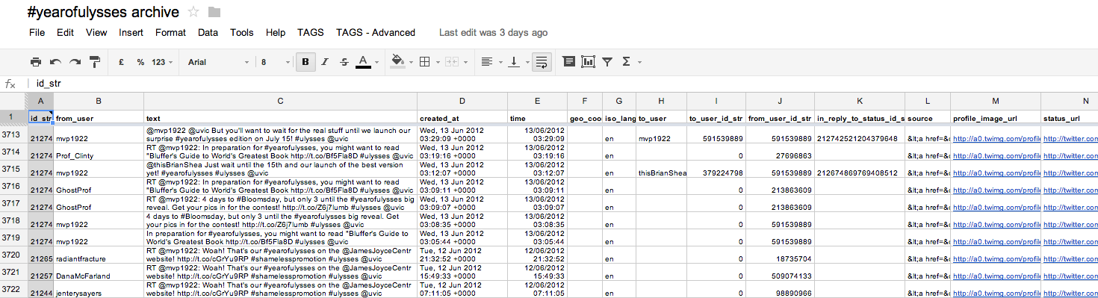The width and height of the screenshot is (1098, 298).
Task: Click 'Last edit was 3 days ago' link
Action: pos(493,32)
